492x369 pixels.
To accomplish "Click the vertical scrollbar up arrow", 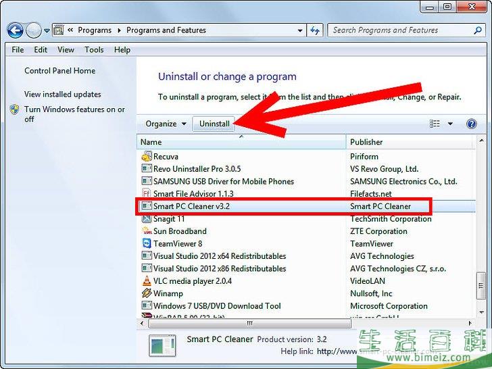I will (481, 141).
